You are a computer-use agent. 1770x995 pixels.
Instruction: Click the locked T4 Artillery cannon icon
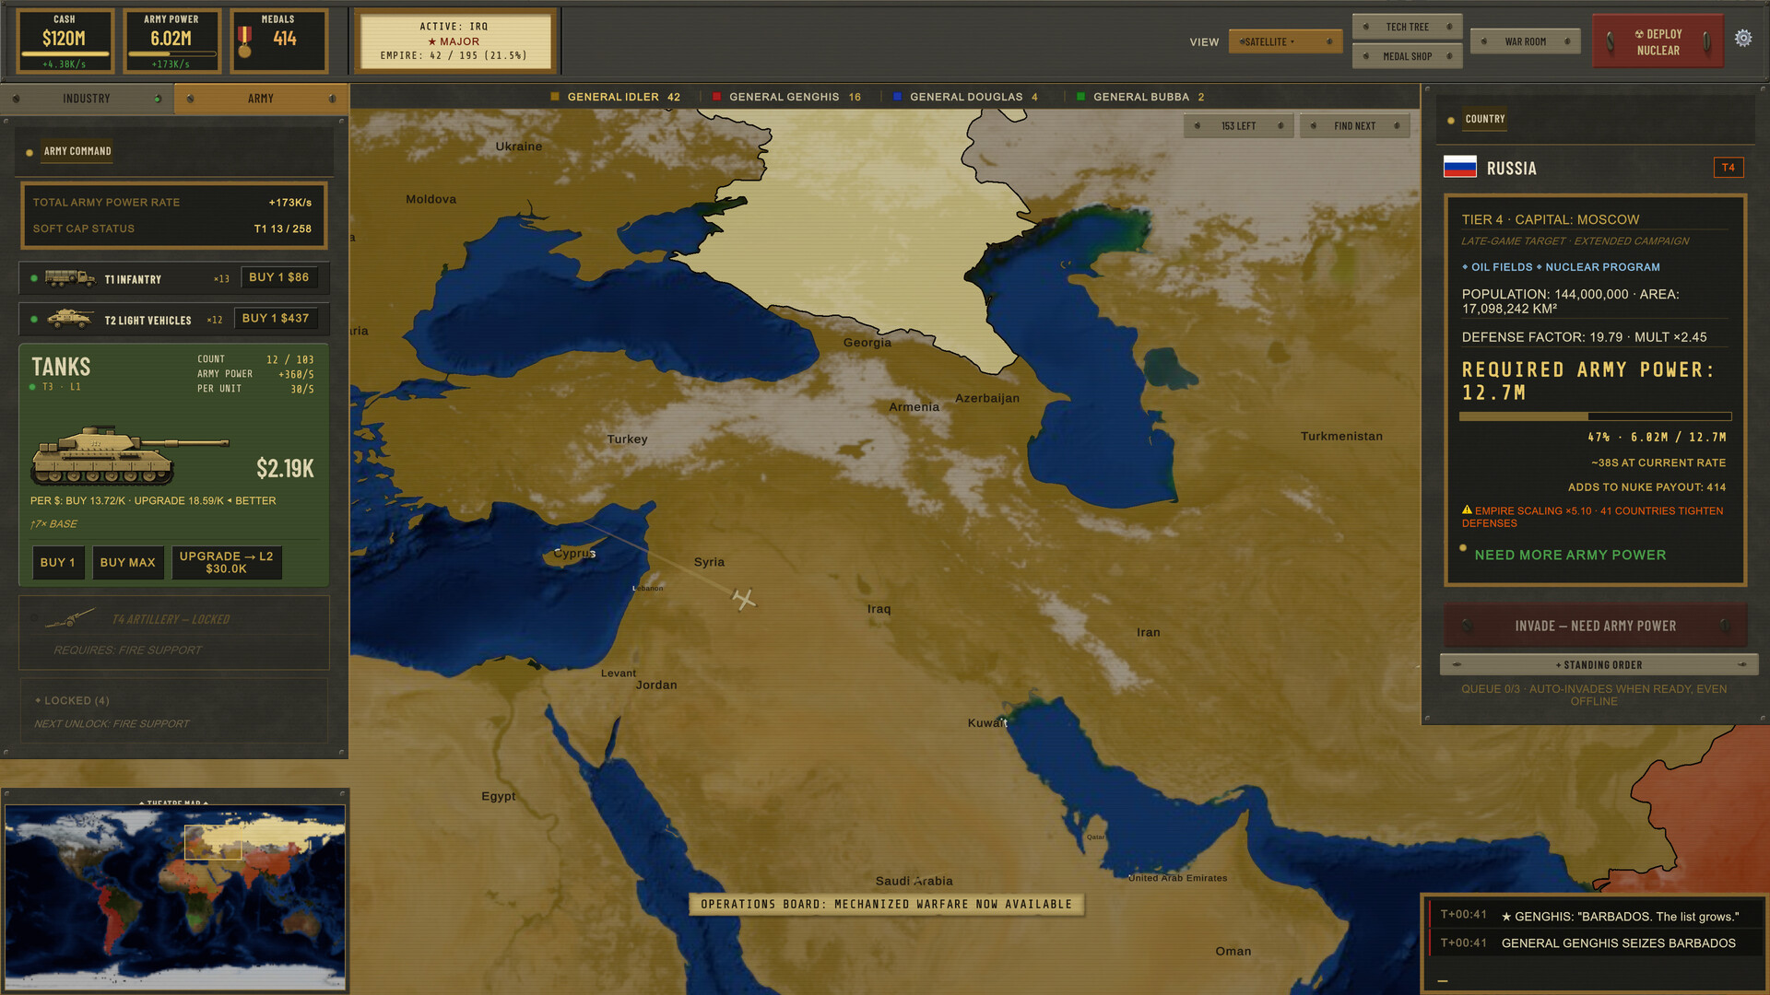click(x=70, y=617)
